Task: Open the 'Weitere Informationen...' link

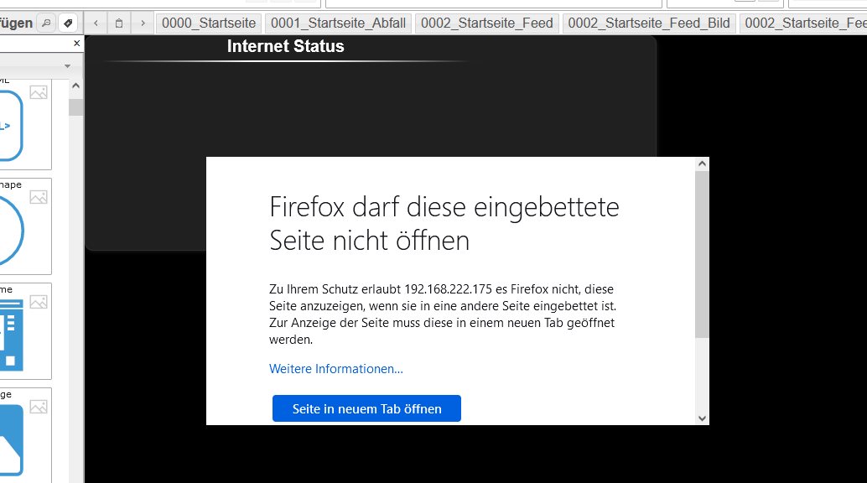Action: [336, 369]
